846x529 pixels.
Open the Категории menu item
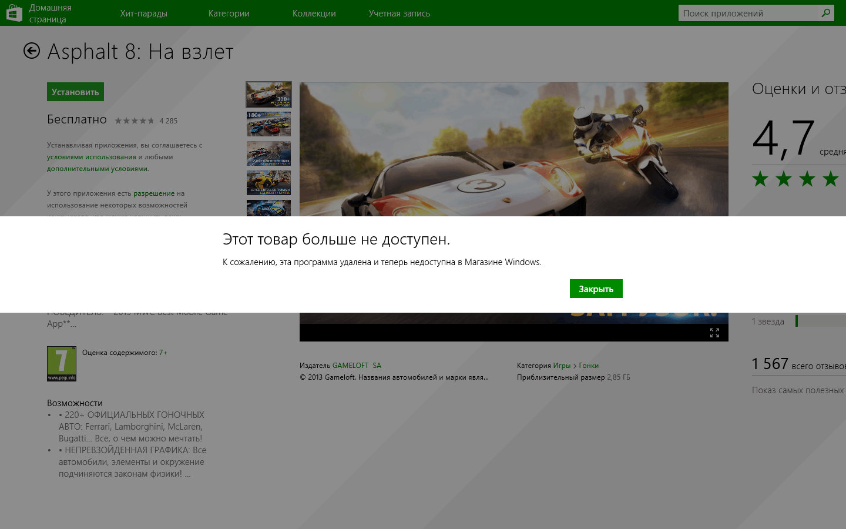tap(229, 14)
